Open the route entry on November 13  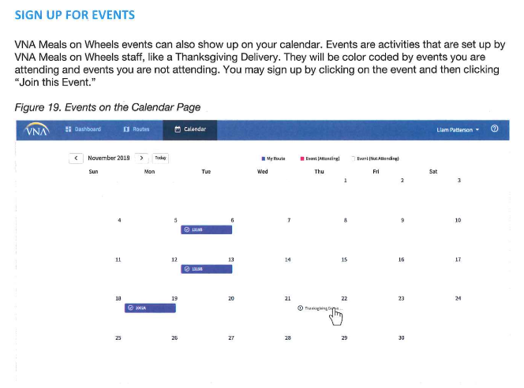pos(206,269)
